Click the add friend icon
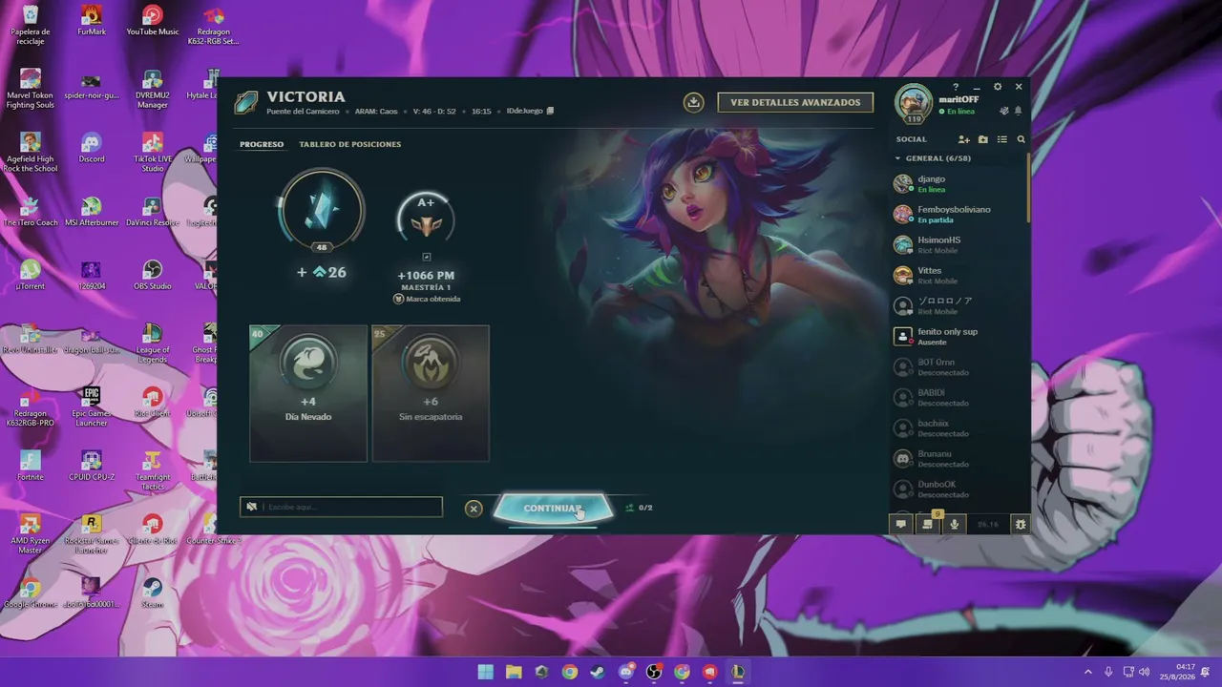The image size is (1222, 687). tap(964, 139)
